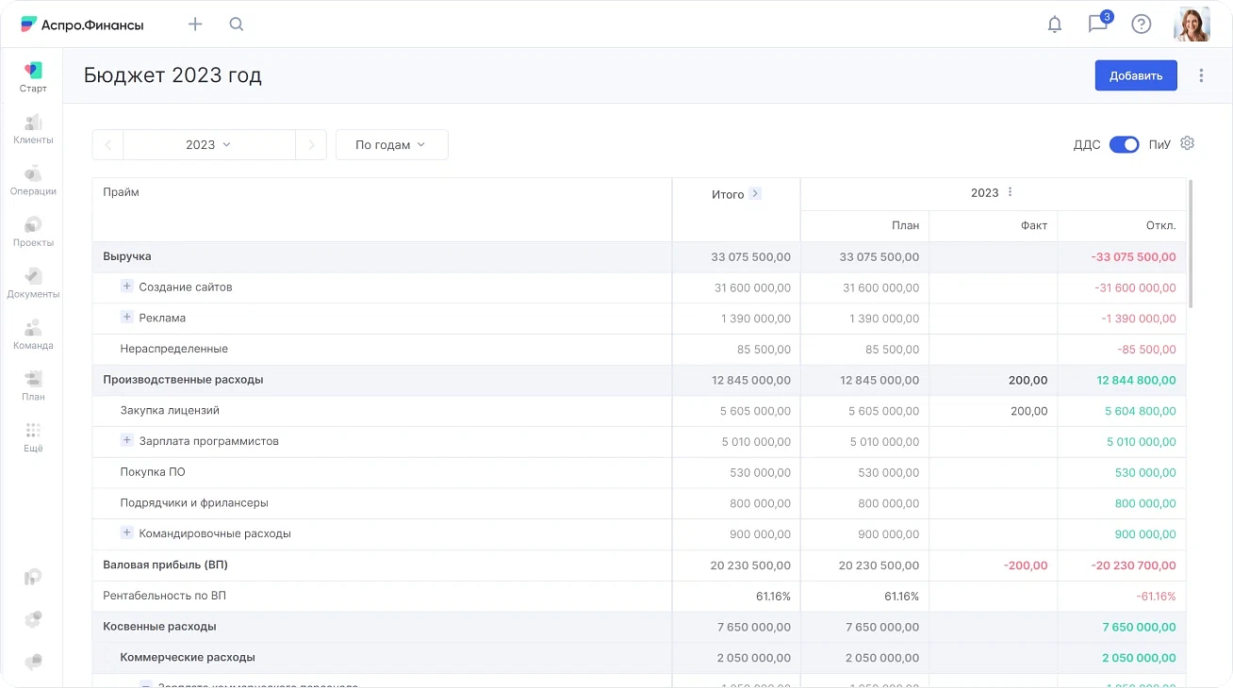
Task: Go to next year arrow
Action: coord(311,145)
